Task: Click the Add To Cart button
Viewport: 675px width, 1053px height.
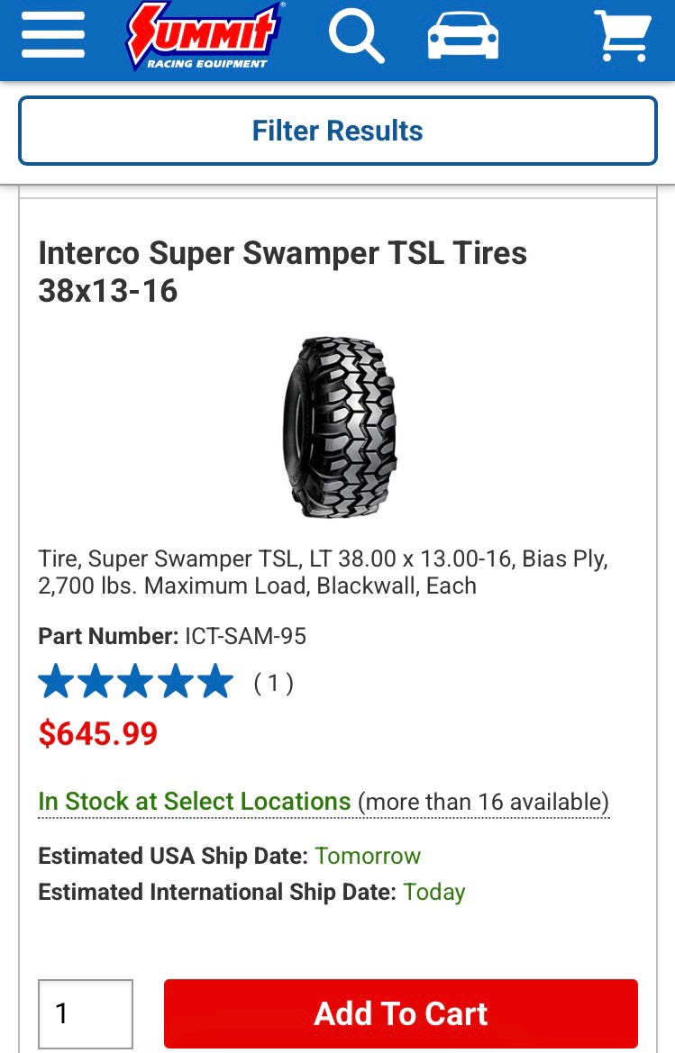Action: (401, 1013)
